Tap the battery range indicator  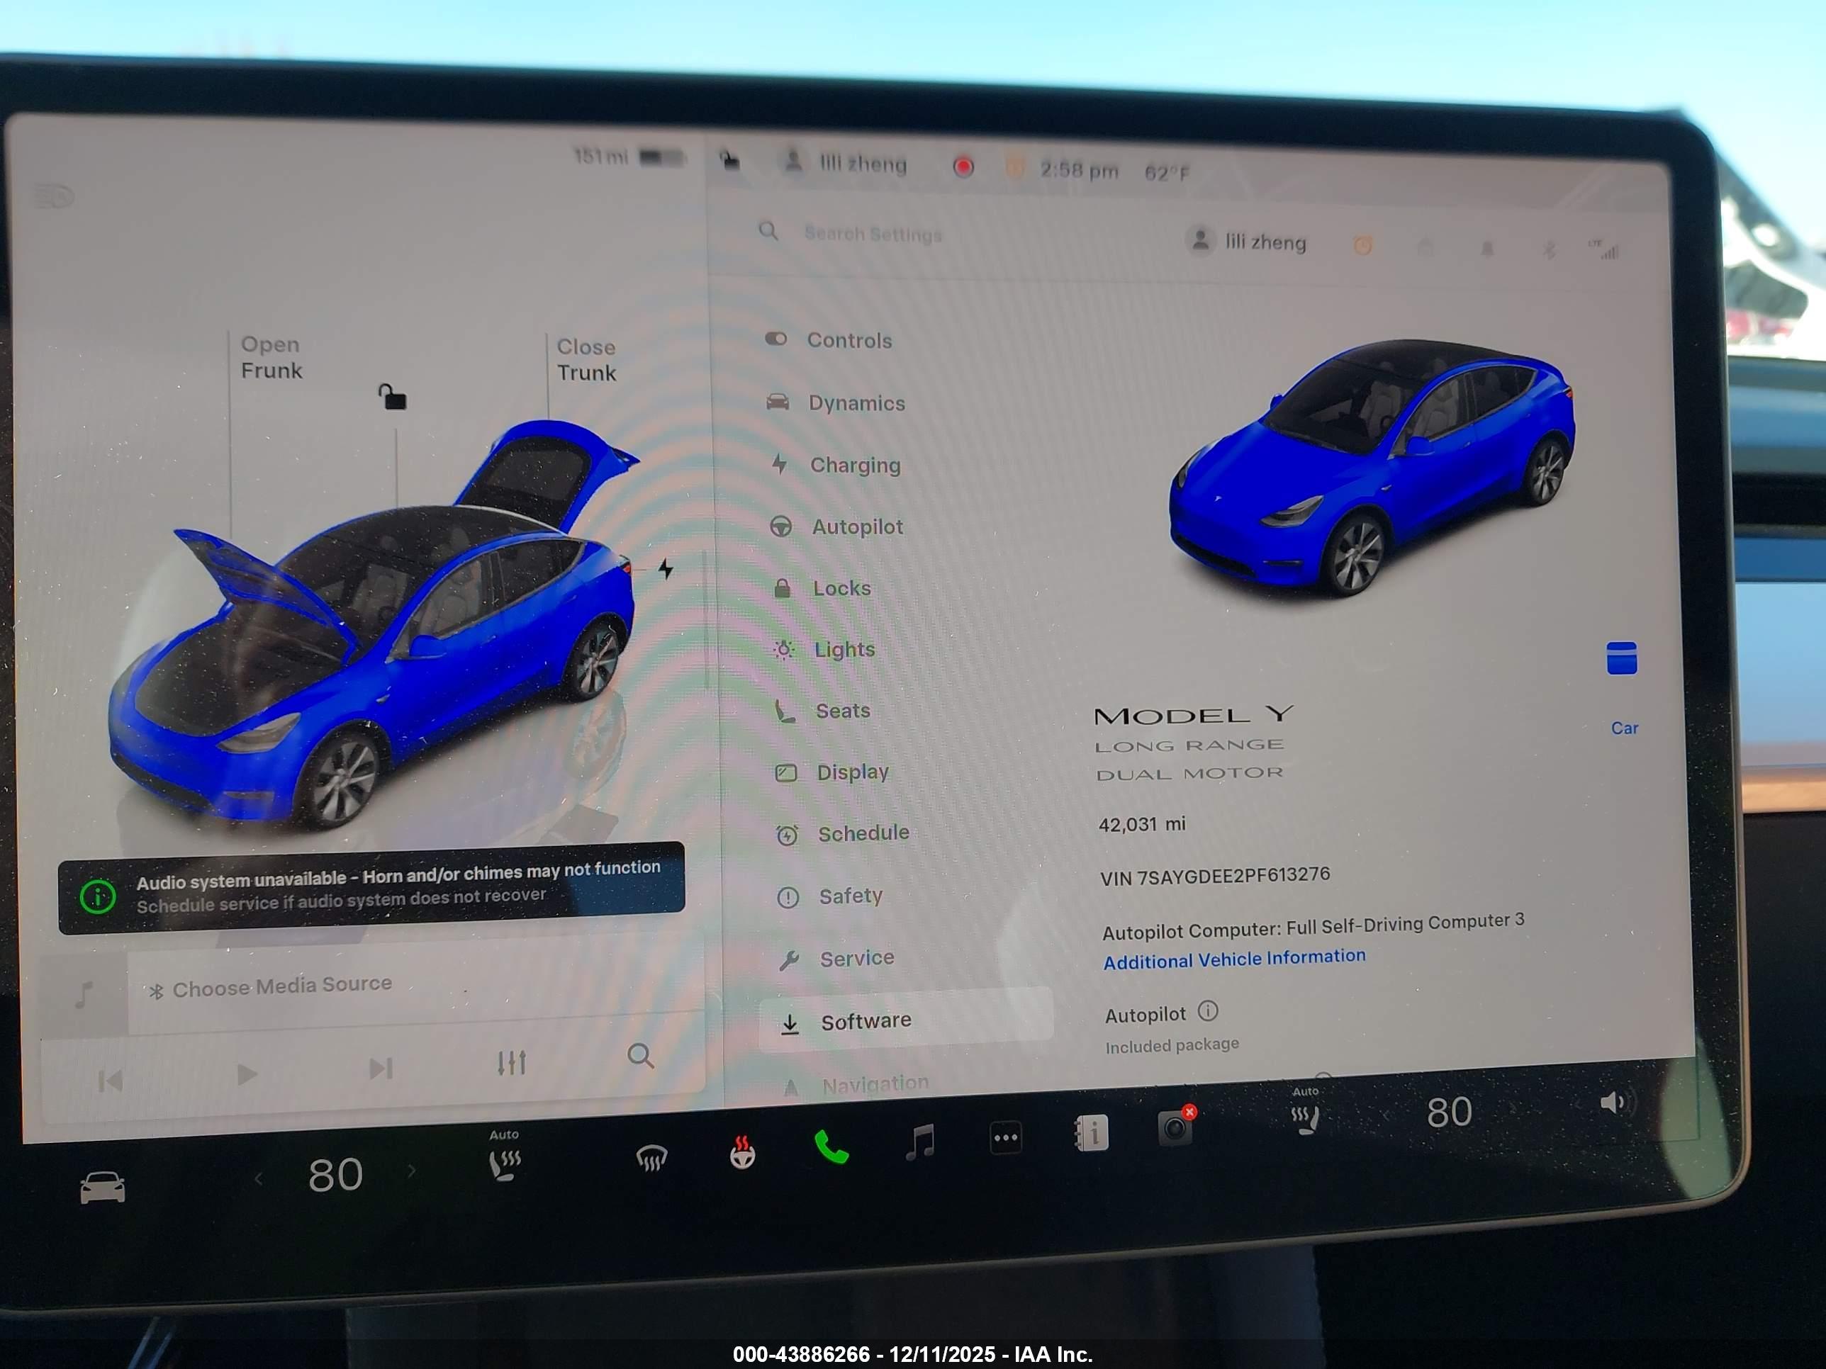tap(629, 156)
